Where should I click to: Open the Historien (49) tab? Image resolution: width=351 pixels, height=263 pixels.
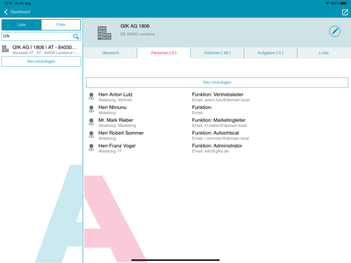217,53
